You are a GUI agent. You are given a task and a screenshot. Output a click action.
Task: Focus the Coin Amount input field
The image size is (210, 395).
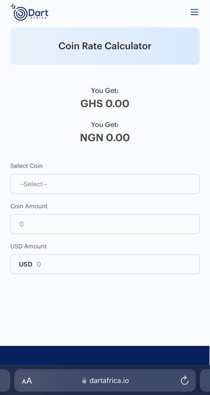click(x=105, y=224)
